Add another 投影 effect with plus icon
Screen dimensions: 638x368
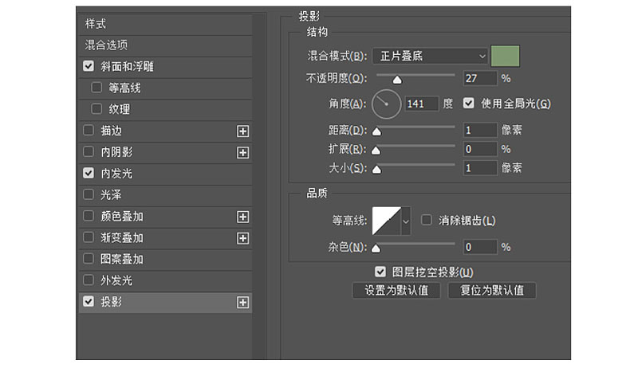tap(243, 303)
